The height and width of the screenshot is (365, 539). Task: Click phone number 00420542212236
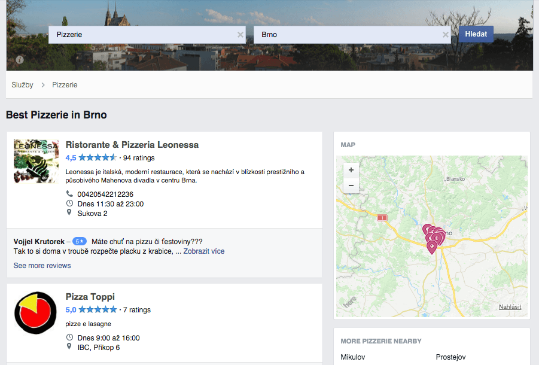tap(105, 194)
